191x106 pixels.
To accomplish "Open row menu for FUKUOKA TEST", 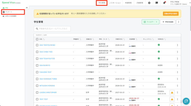I will pyautogui.click(x=178, y=72).
